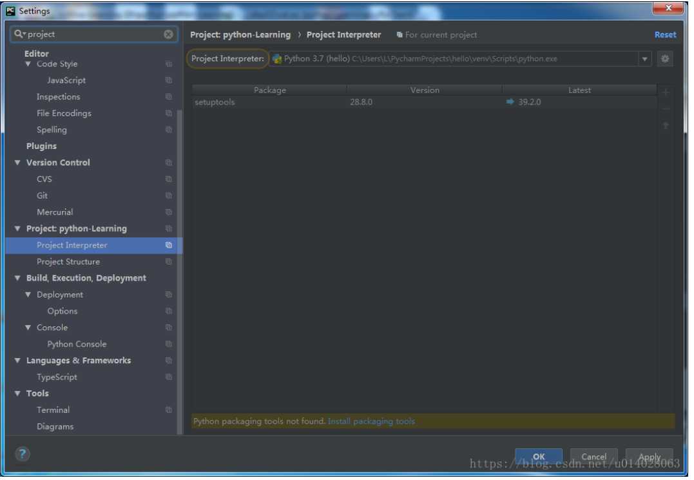Collapse the Languages & Frameworks section
694x480 pixels.
[17, 361]
